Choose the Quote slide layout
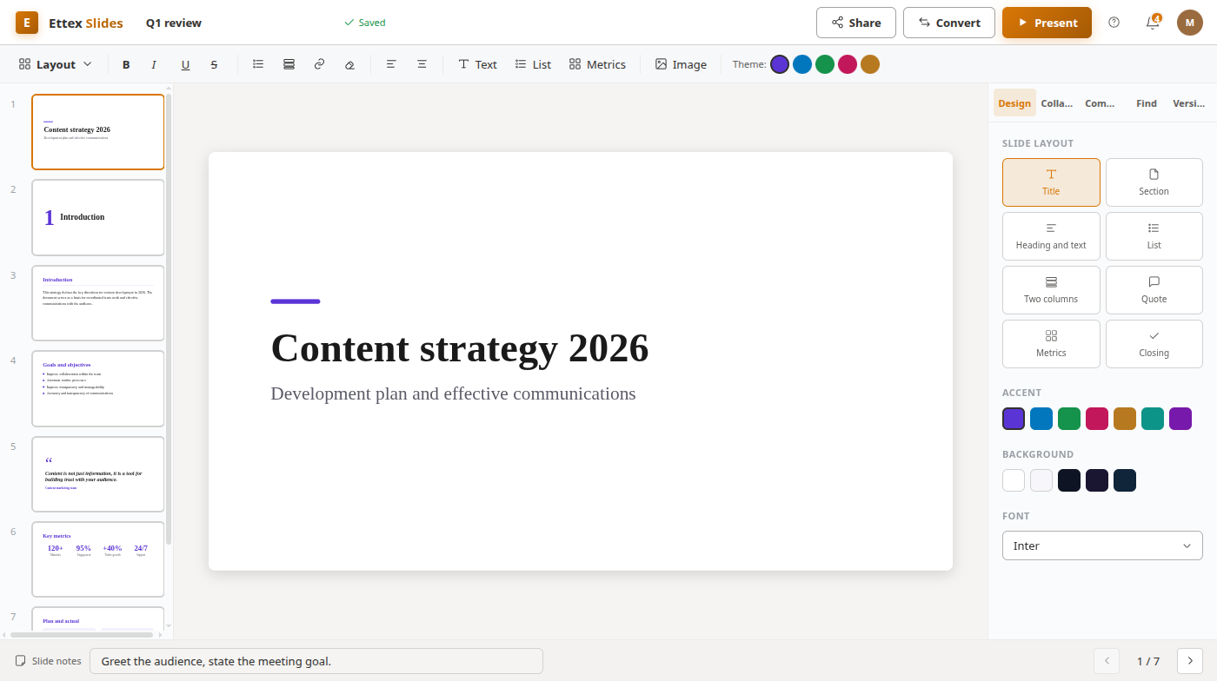The height and width of the screenshot is (681, 1217). point(1154,290)
